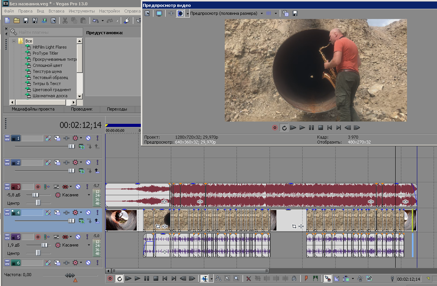Click the volume slider of audio track 5
Image resolution: width=437 pixels, height=286 pixels.
point(44,245)
